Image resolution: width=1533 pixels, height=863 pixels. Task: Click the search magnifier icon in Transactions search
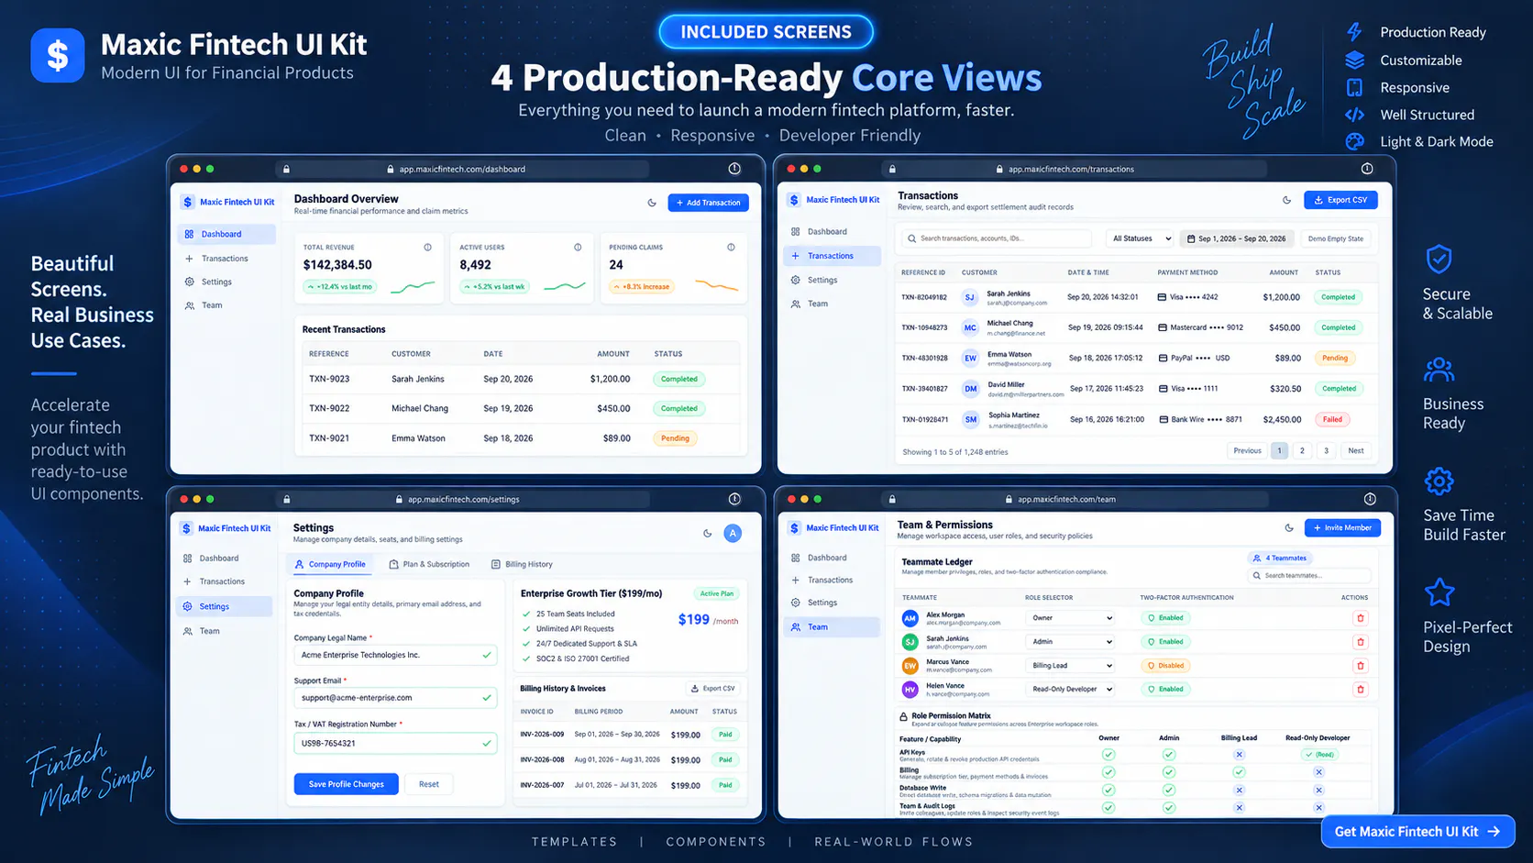pyautogui.click(x=911, y=238)
